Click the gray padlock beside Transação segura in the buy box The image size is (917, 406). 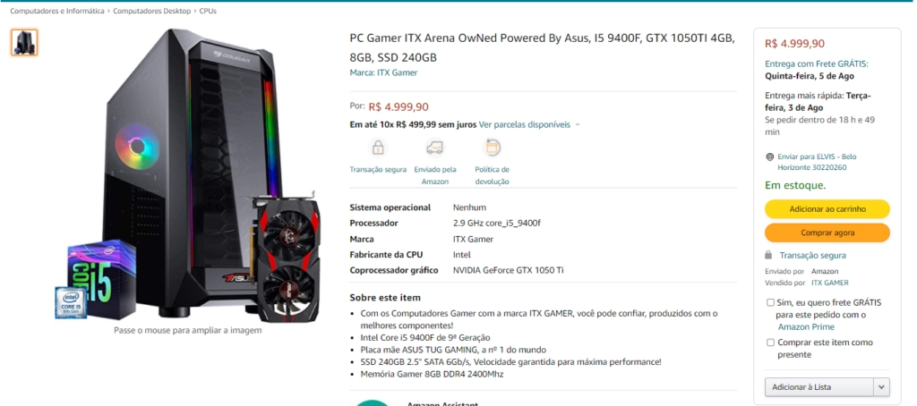point(768,255)
